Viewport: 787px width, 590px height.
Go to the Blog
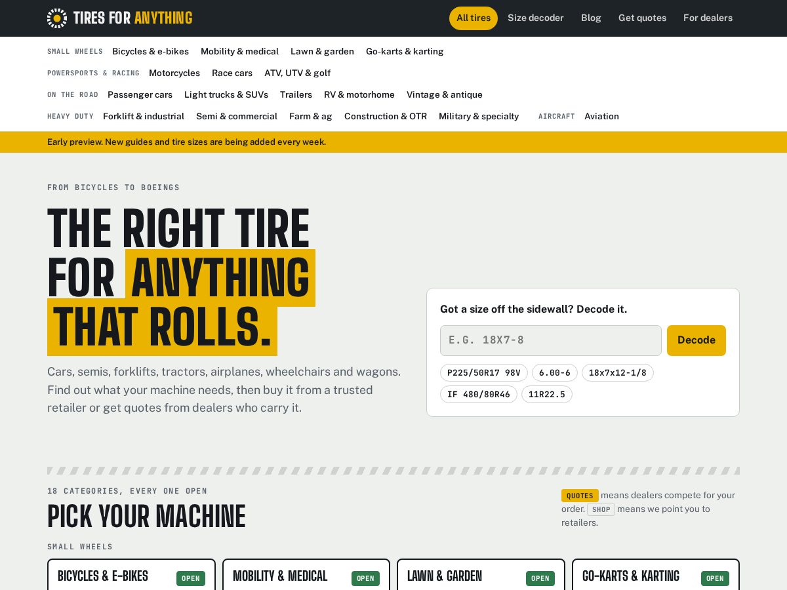tap(591, 18)
